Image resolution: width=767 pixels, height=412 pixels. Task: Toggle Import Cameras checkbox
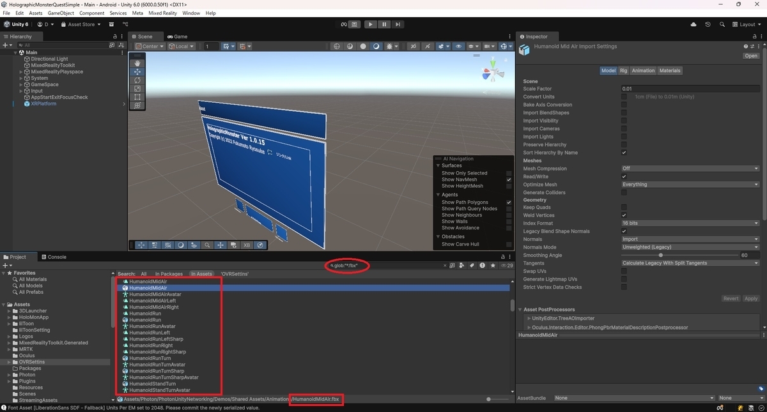coord(624,129)
